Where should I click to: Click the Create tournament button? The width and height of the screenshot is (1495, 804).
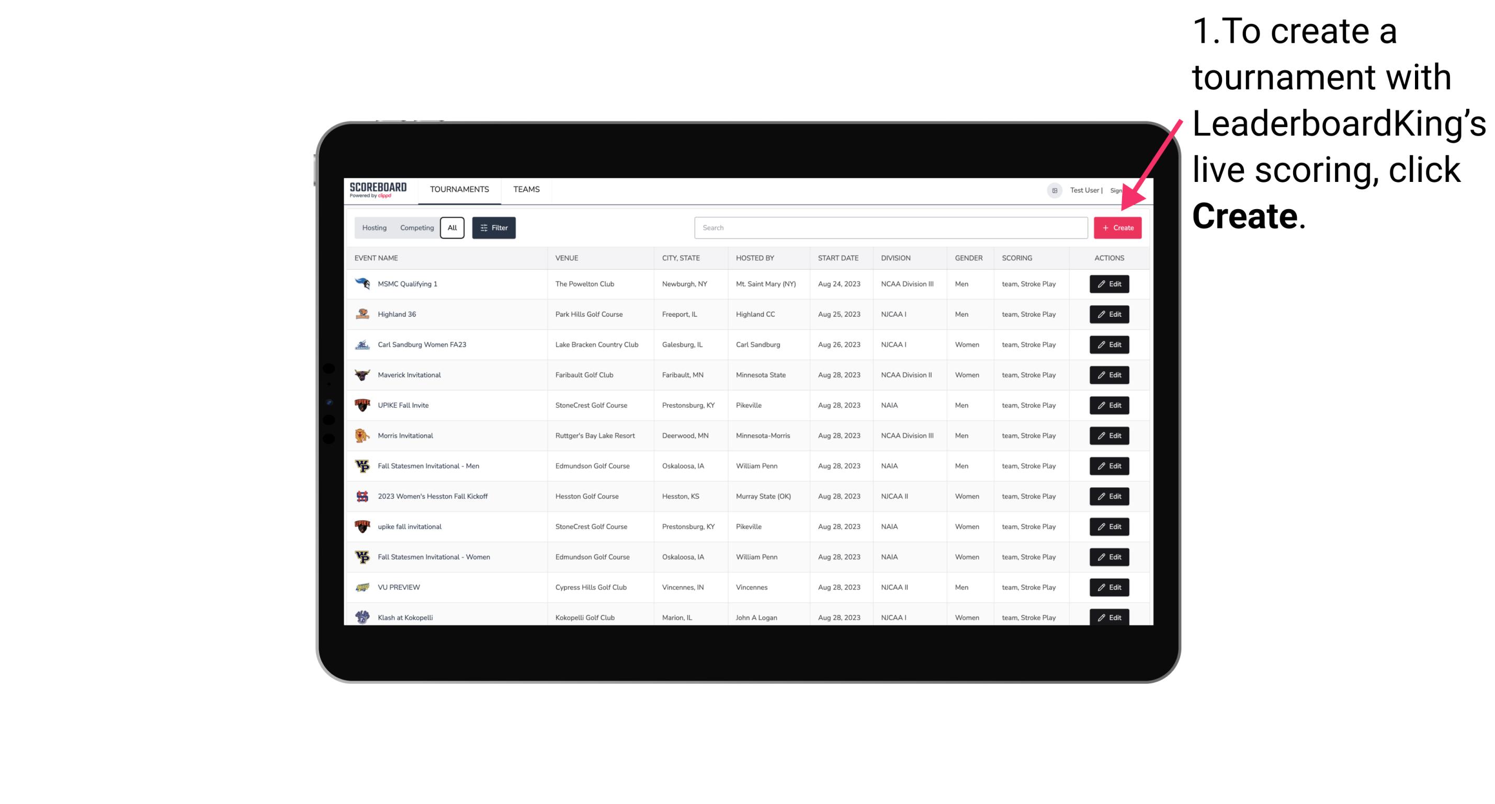pos(1117,228)
